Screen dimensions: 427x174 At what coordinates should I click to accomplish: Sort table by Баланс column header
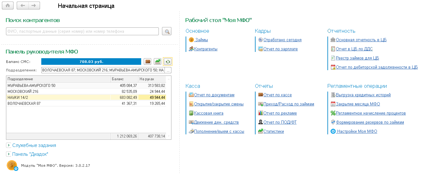click(124, 79)
